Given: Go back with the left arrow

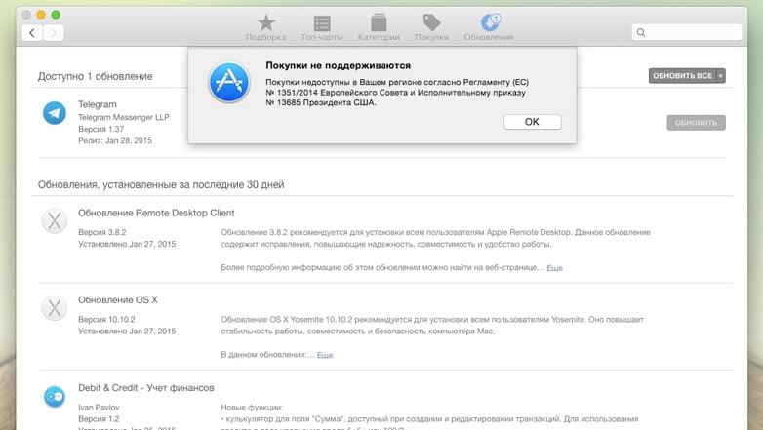Looking at the screenshot, I should 32,32.
